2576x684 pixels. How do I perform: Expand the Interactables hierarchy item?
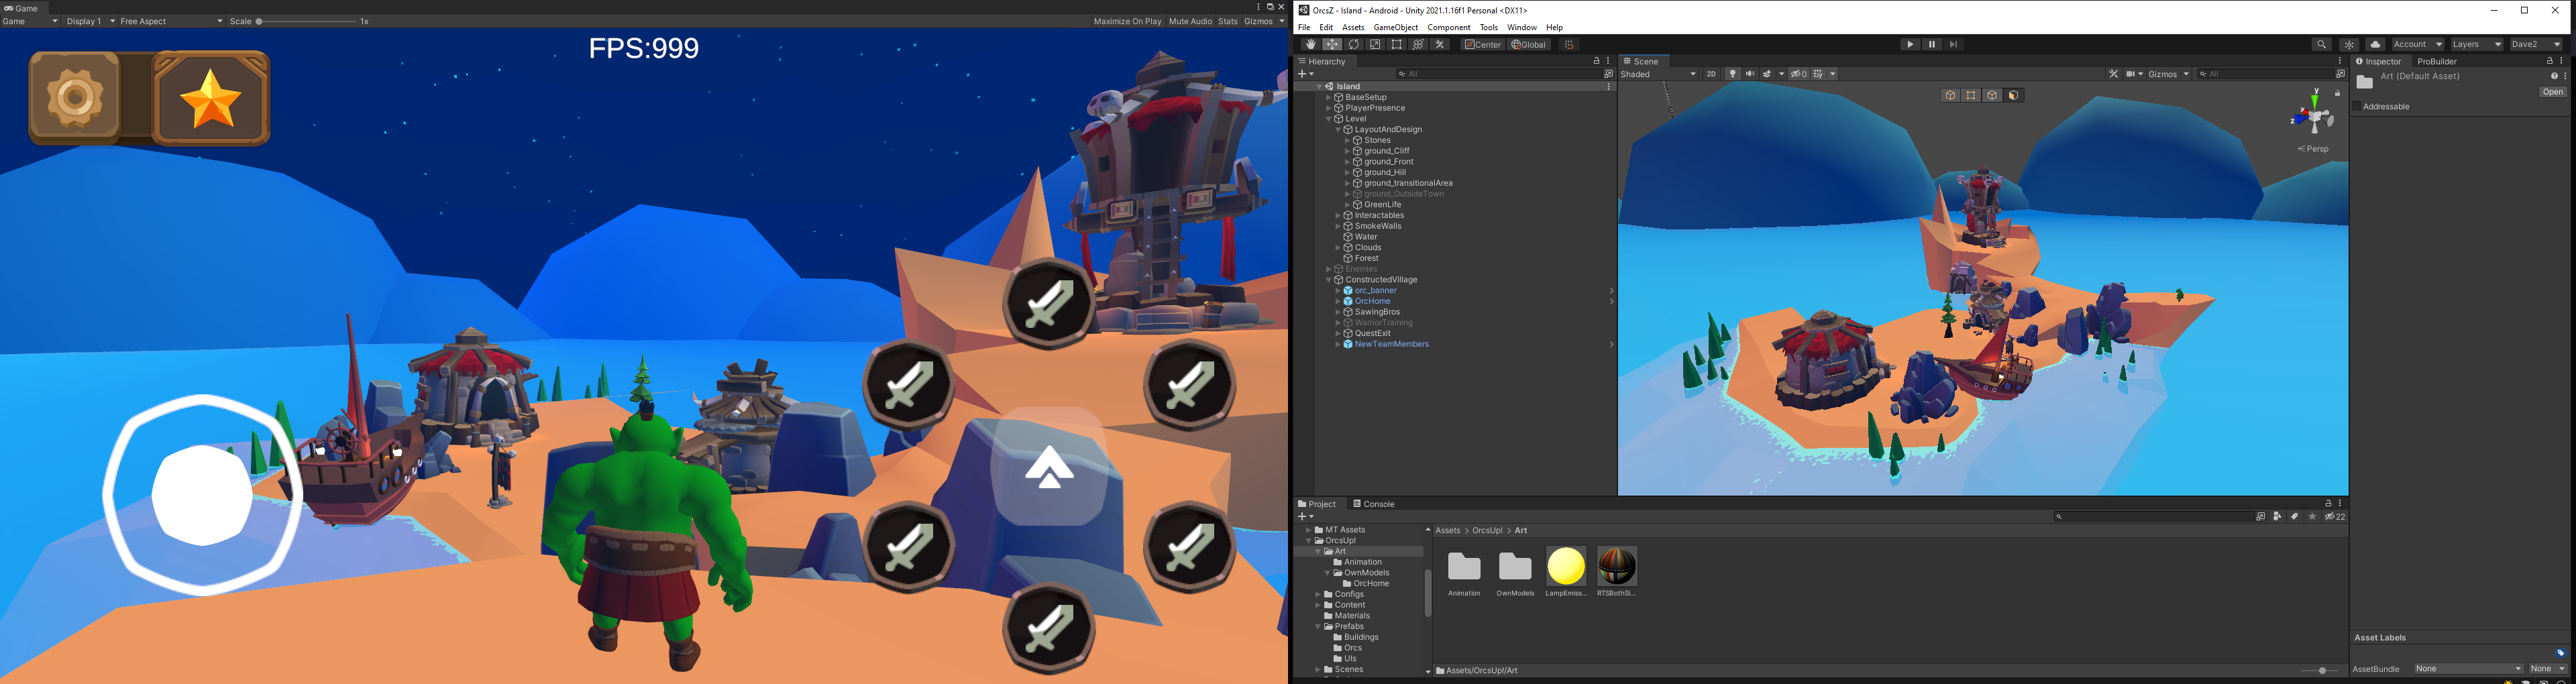(1338, 216)
